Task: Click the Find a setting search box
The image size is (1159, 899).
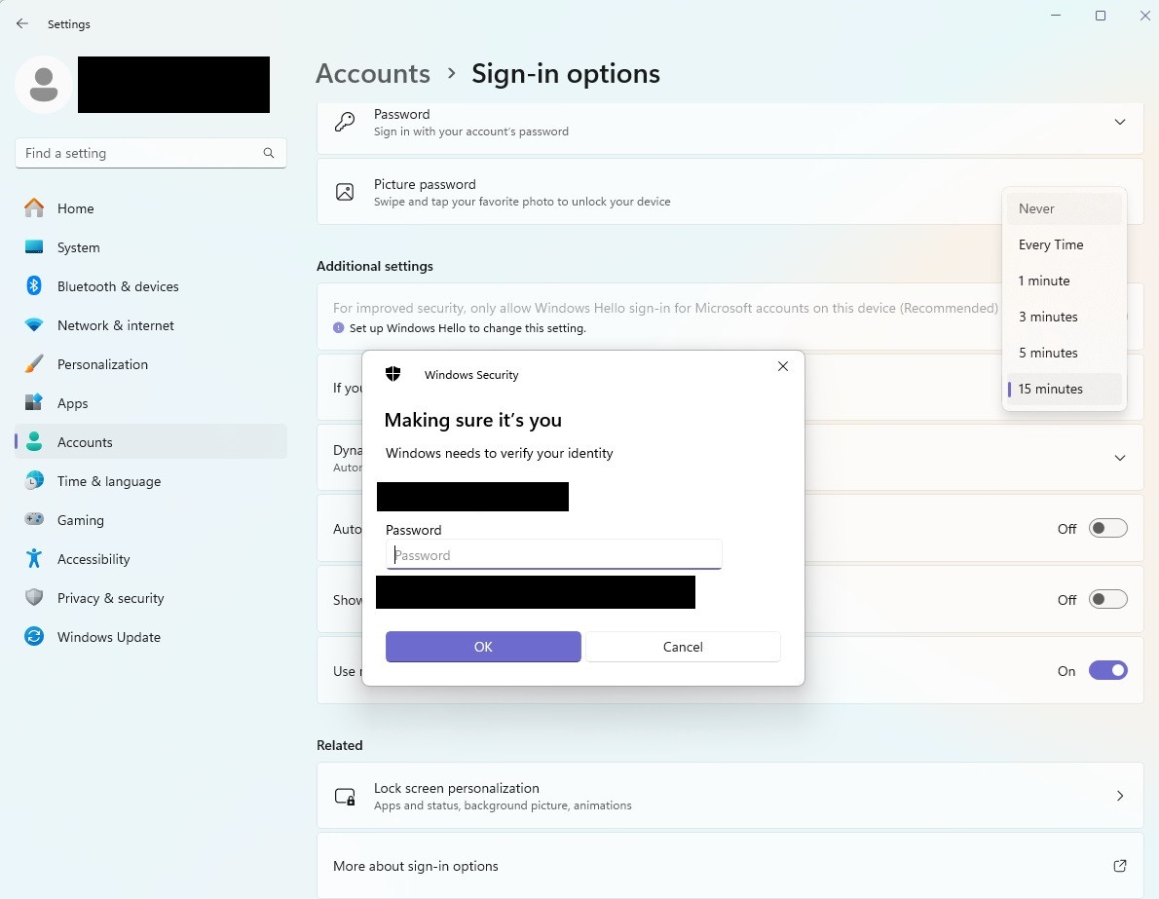Action: coord(151,153)
